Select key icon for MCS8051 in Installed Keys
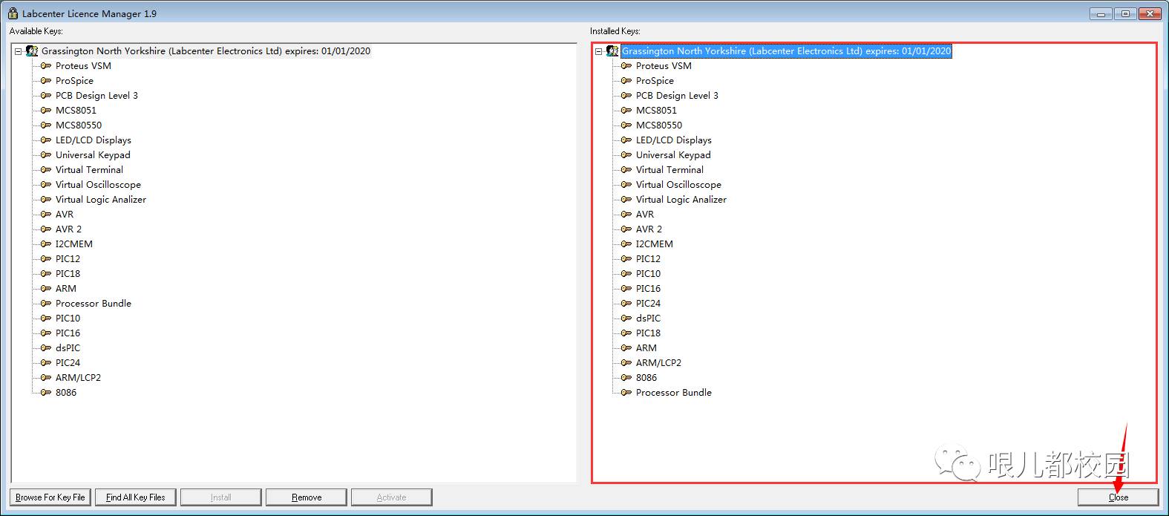 pyautogui.click(x=626, y=111)
